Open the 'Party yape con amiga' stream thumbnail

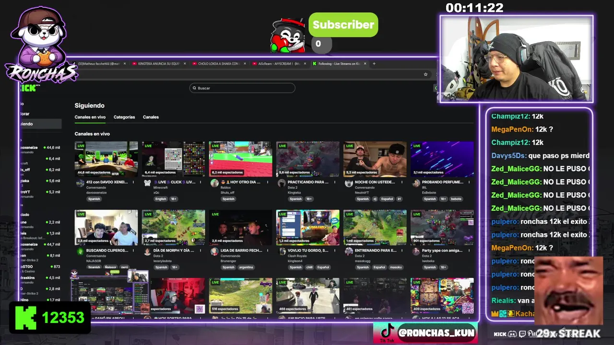442,228
